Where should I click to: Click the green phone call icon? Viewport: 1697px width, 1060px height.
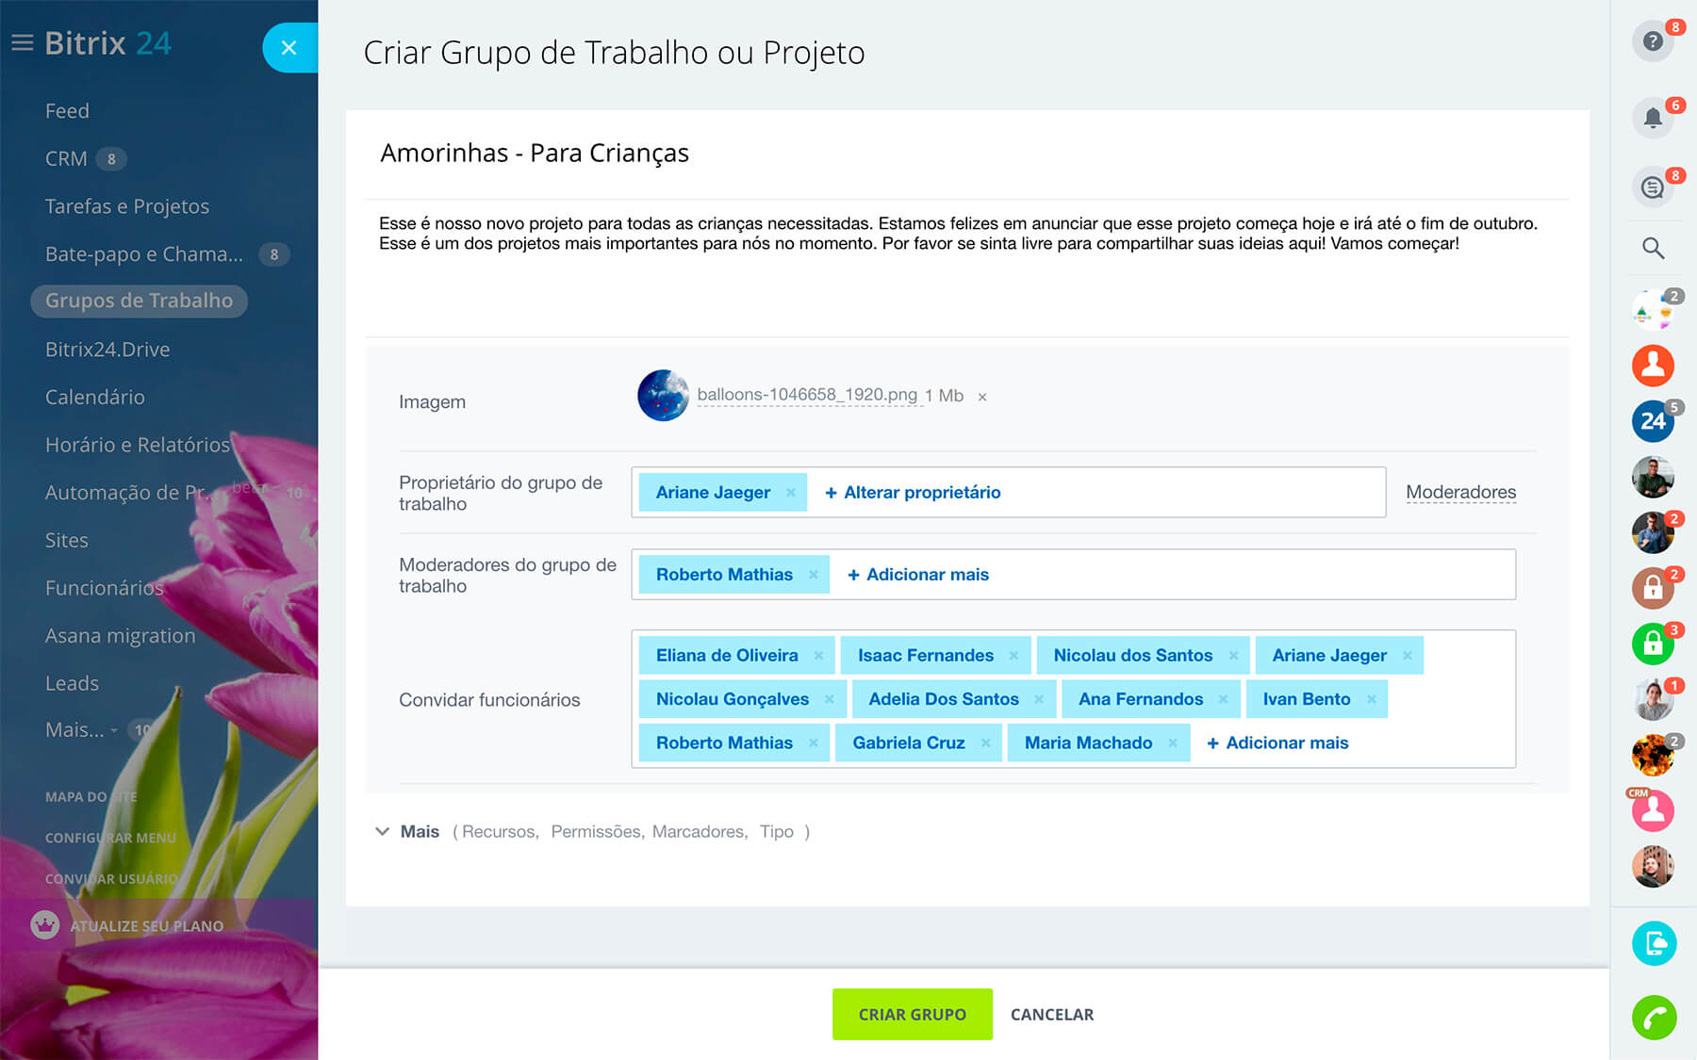1654,1018
